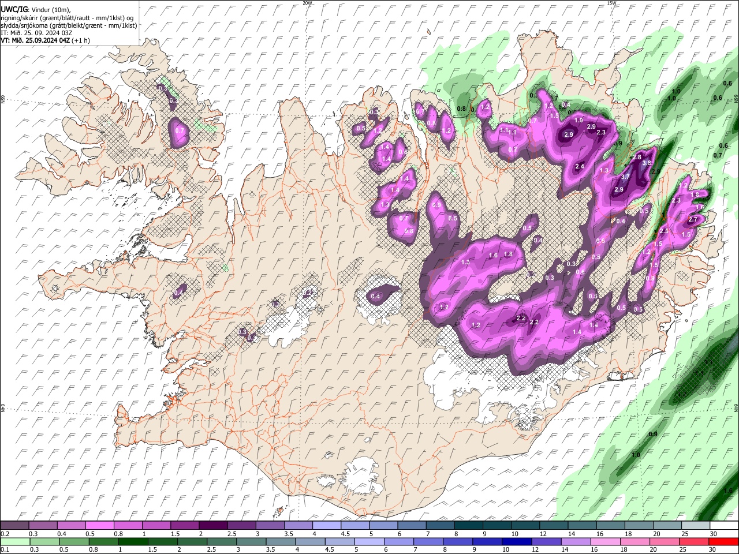Screen dimensions: 739x554
Task: Click the 3.8 precipitation value on the map
Action: click(x=647, y=163)
